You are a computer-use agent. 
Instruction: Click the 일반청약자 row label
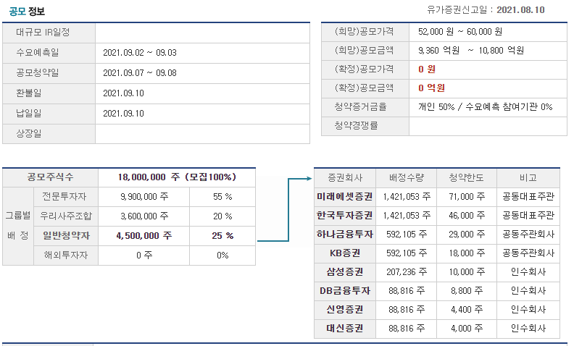click(x=66, y=236)
